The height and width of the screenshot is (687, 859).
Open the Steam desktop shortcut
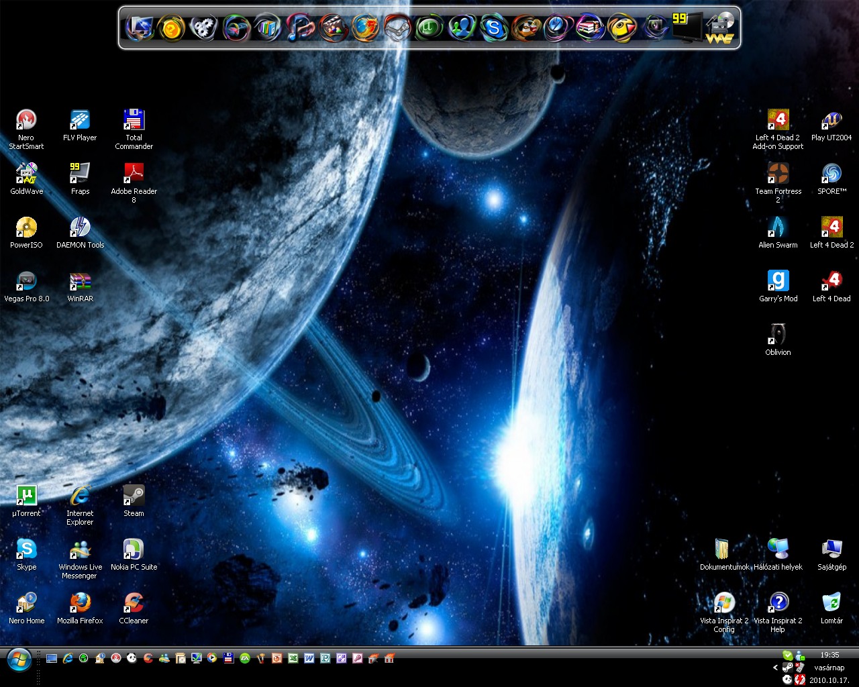coord(134,496)
